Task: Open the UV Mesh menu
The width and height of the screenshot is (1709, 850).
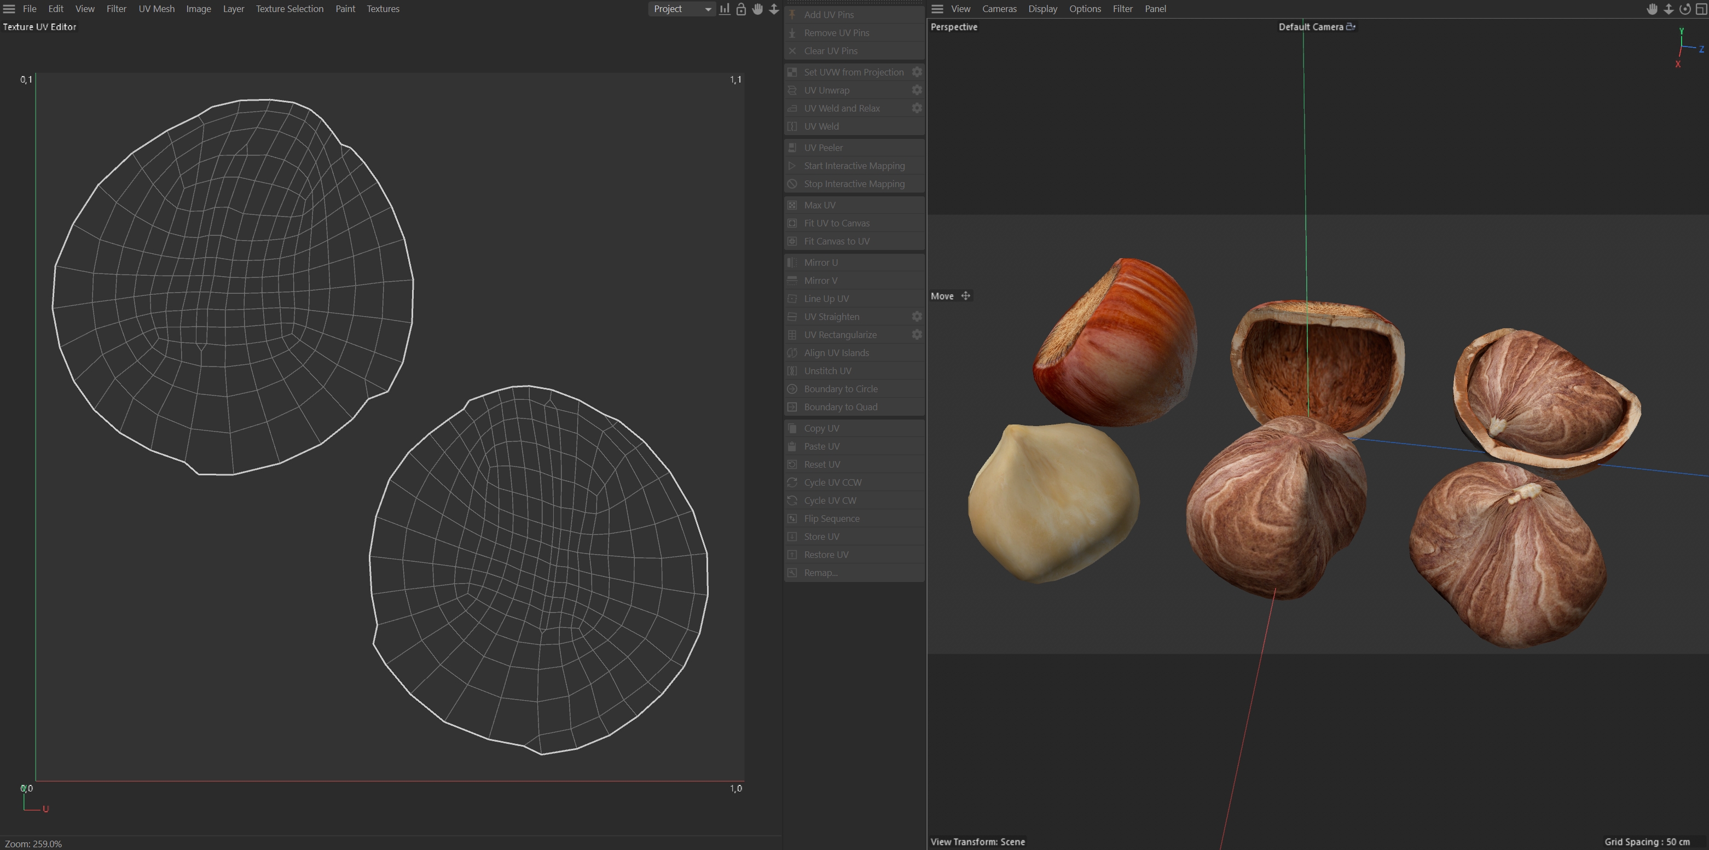Action: tap(157, 9)
